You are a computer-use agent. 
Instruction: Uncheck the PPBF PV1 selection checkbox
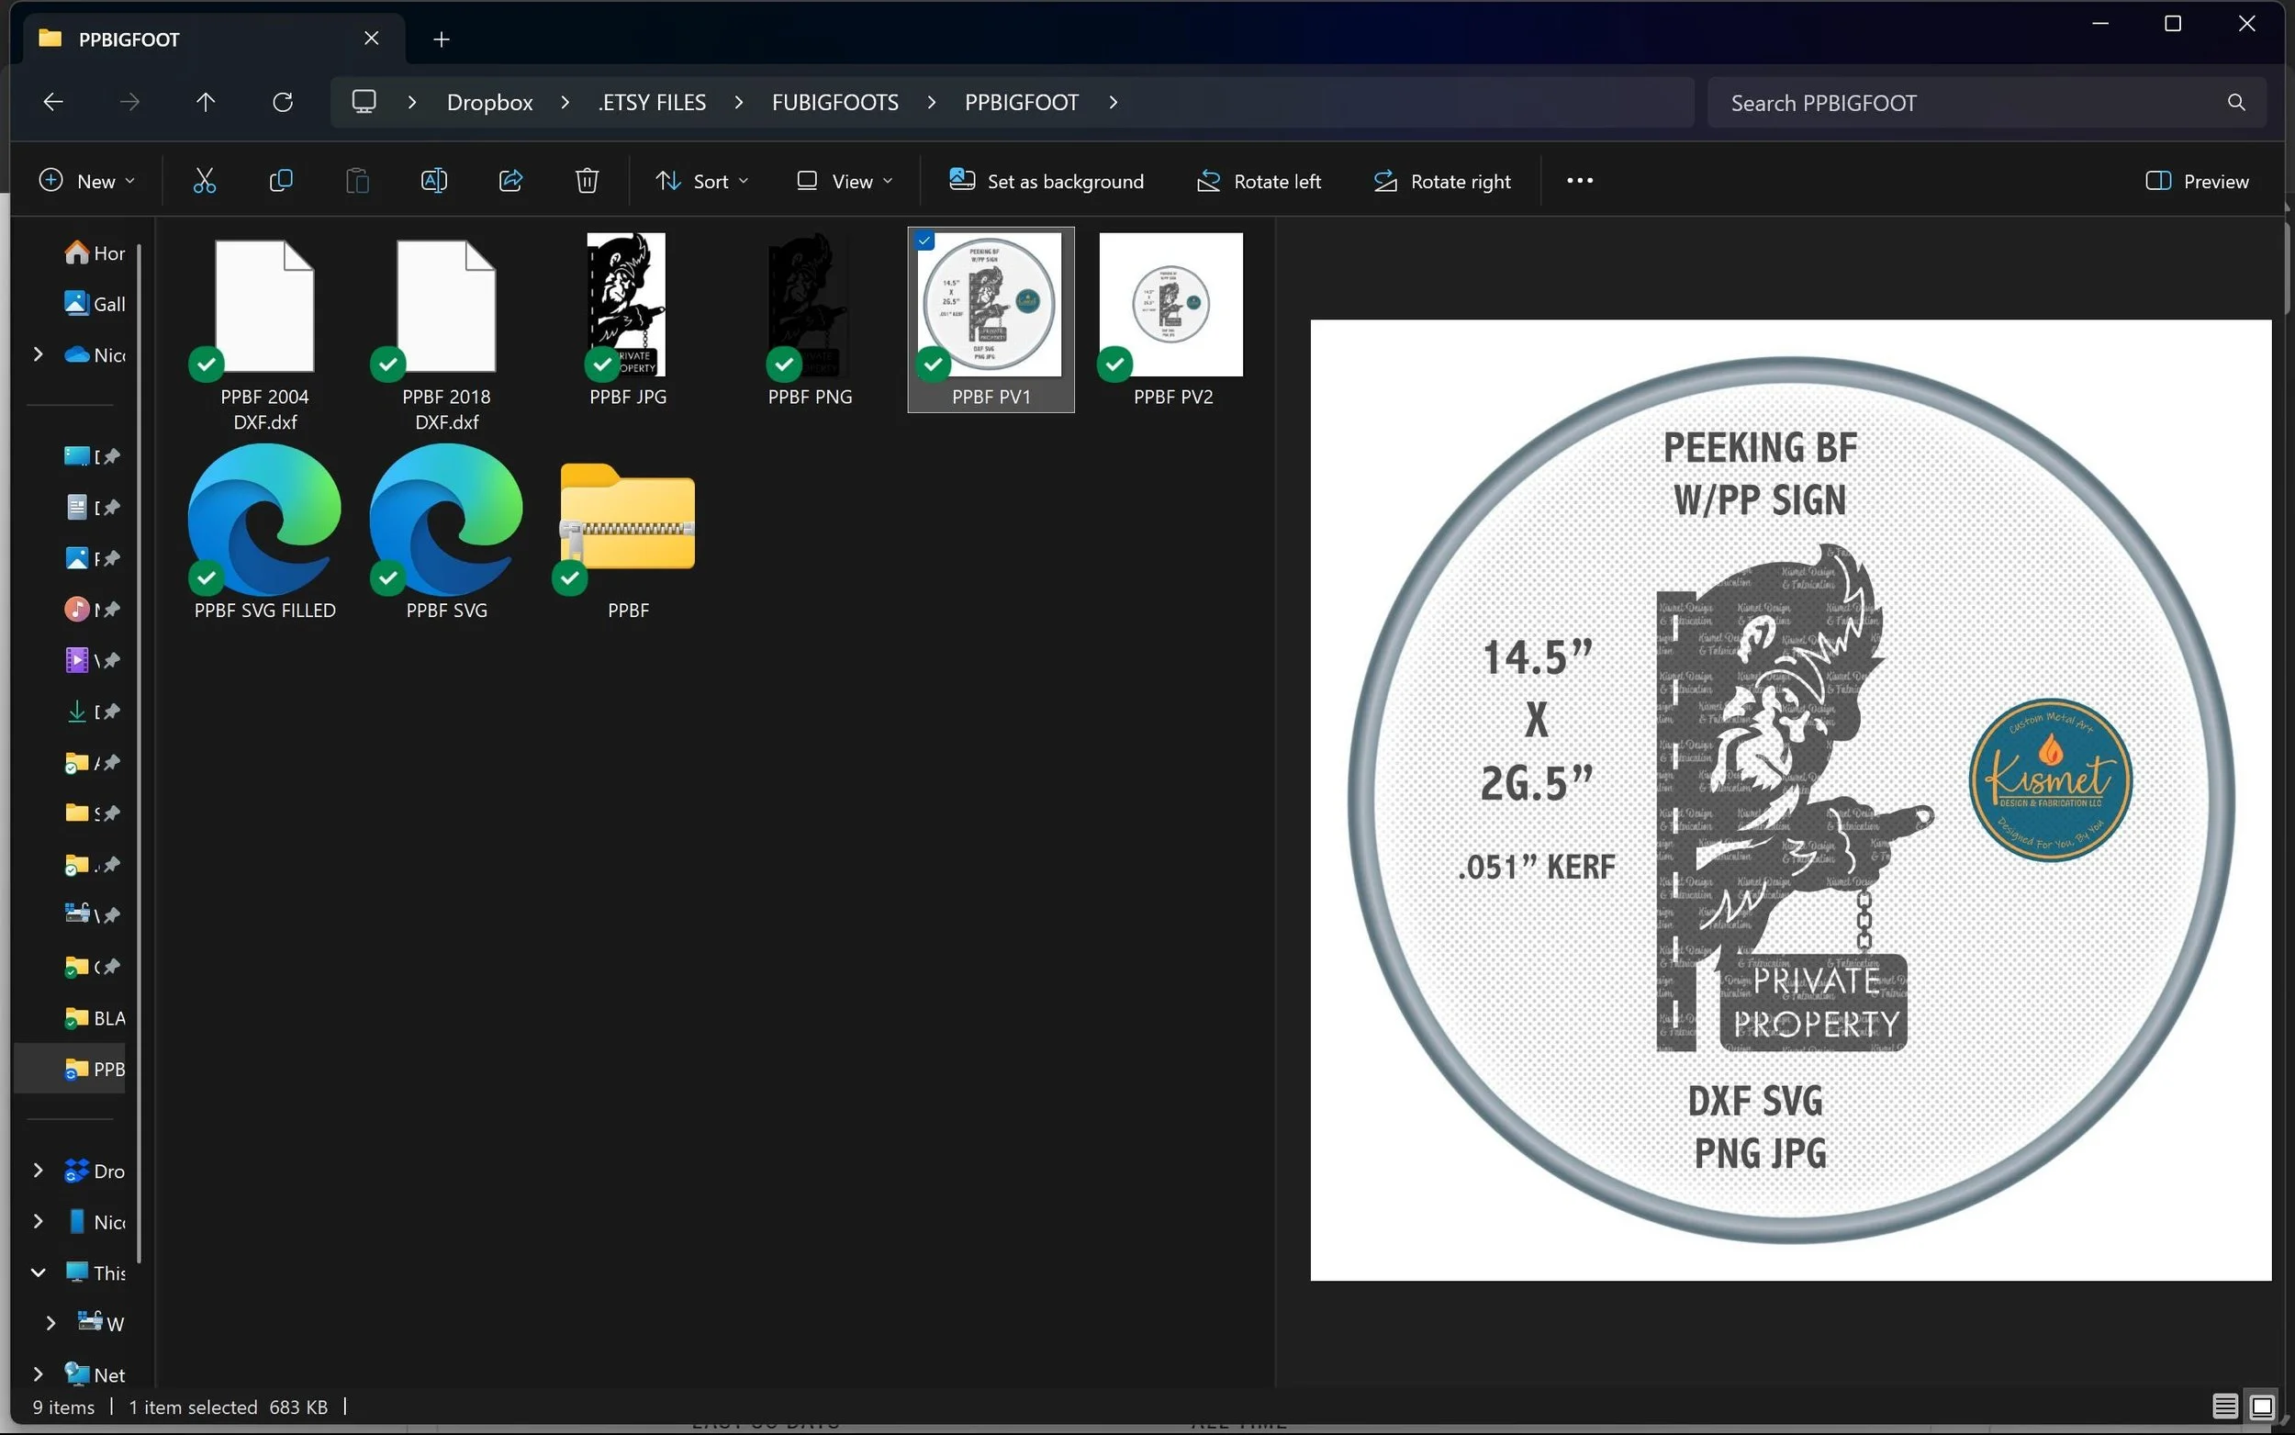[x=925, y=241]
